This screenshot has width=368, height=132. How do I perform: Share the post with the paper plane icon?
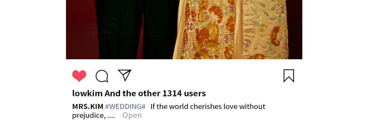click(125, 75)
